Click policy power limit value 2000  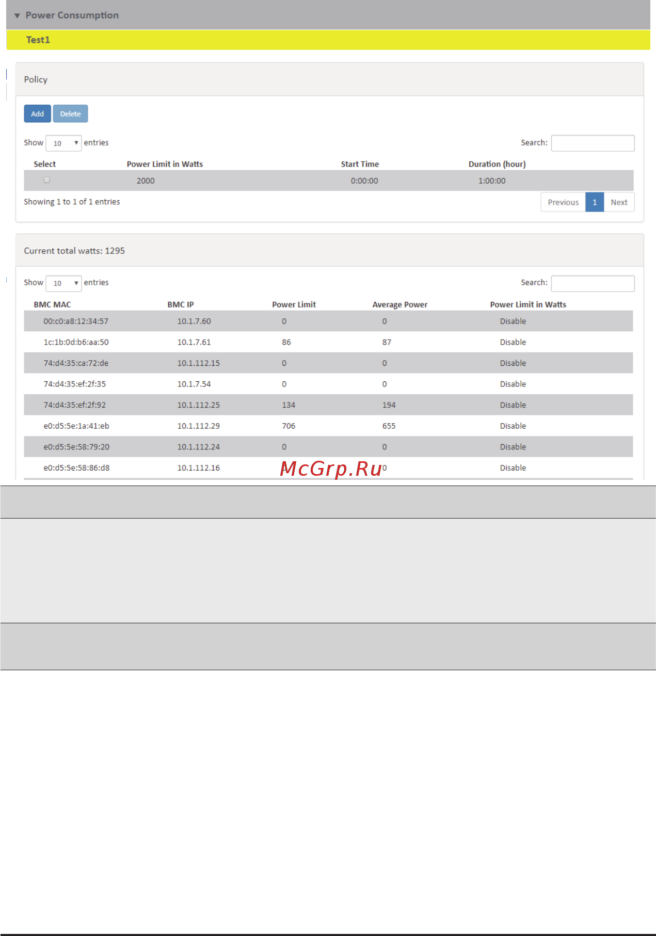146,181
